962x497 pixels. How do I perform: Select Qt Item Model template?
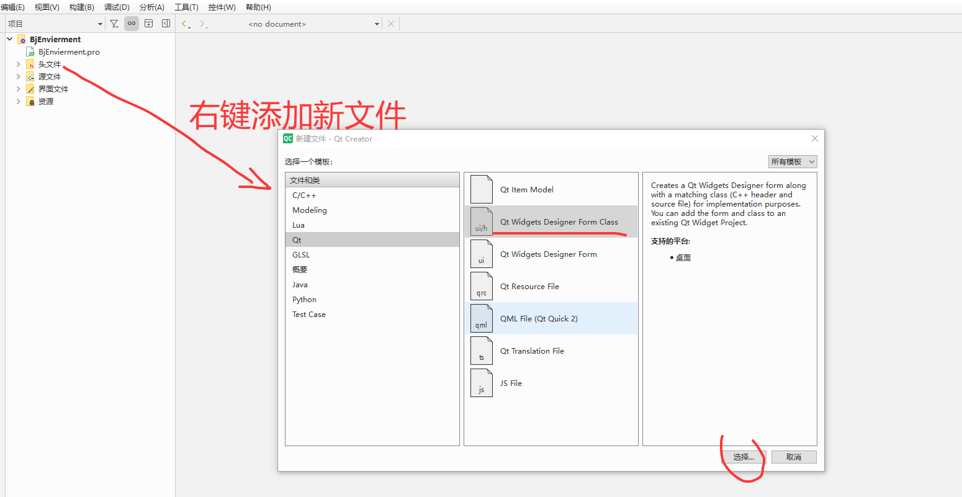pyautogui.click(x=551, y=189)
